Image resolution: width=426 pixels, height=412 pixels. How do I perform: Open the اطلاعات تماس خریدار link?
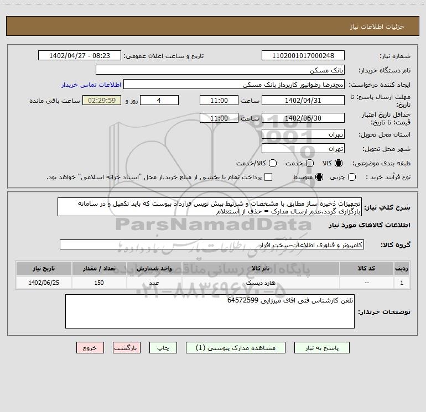91,85
